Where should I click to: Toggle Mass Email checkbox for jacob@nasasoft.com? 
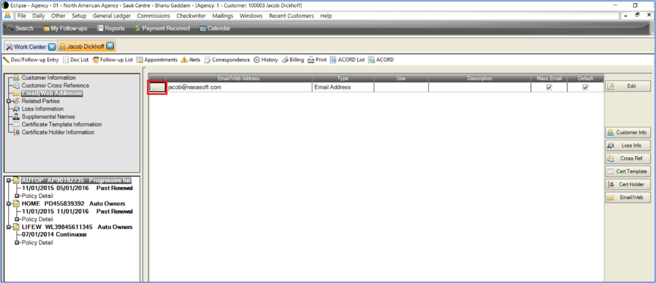tap(549, 87)
